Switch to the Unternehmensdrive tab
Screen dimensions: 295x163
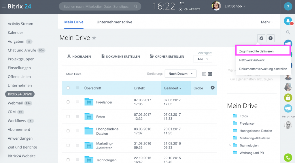pos(114,22)
